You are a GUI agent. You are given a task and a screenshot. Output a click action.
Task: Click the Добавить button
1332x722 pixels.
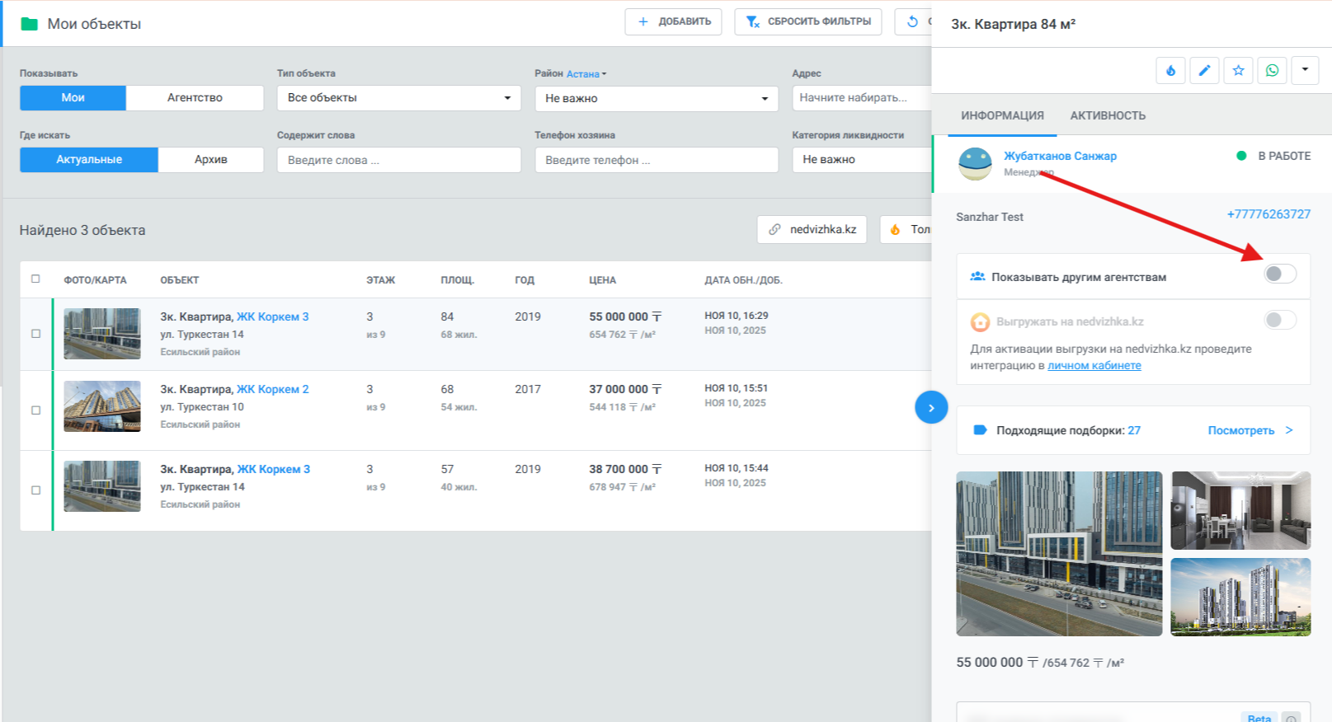tap(673, 21)
